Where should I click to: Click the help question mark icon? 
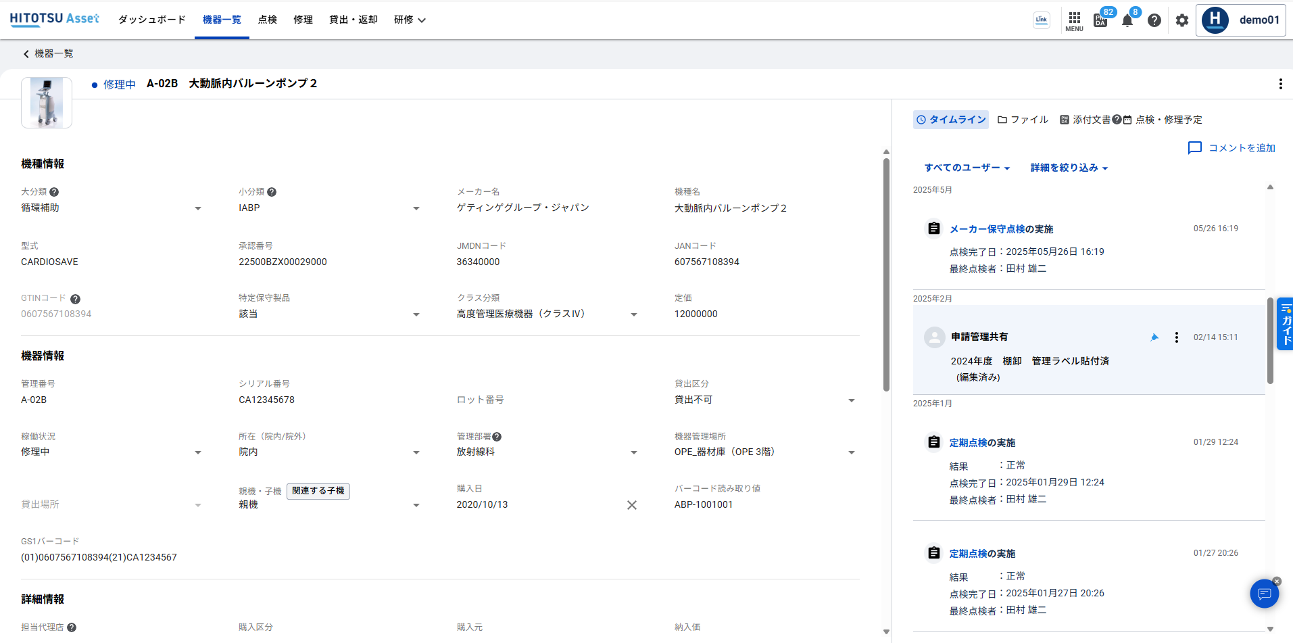tap(1154, 20)
